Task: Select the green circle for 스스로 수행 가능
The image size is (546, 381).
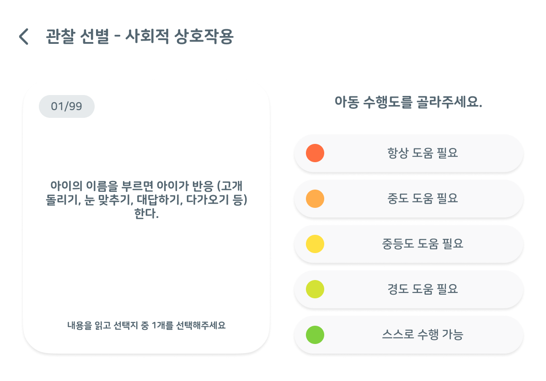Action: click(315, 335)
